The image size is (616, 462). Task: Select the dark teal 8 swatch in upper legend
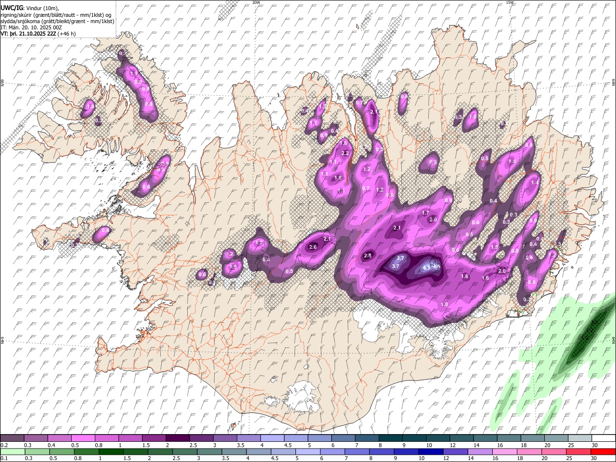(x=390, y=438)
